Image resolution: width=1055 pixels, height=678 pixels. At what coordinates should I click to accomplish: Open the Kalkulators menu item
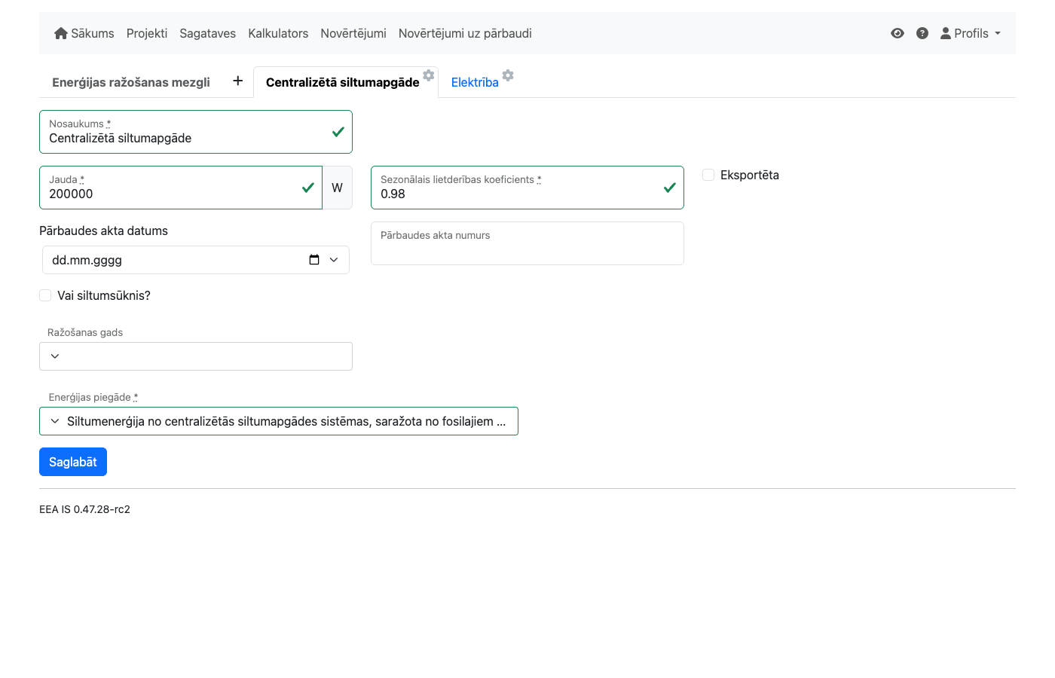point(278,33)
